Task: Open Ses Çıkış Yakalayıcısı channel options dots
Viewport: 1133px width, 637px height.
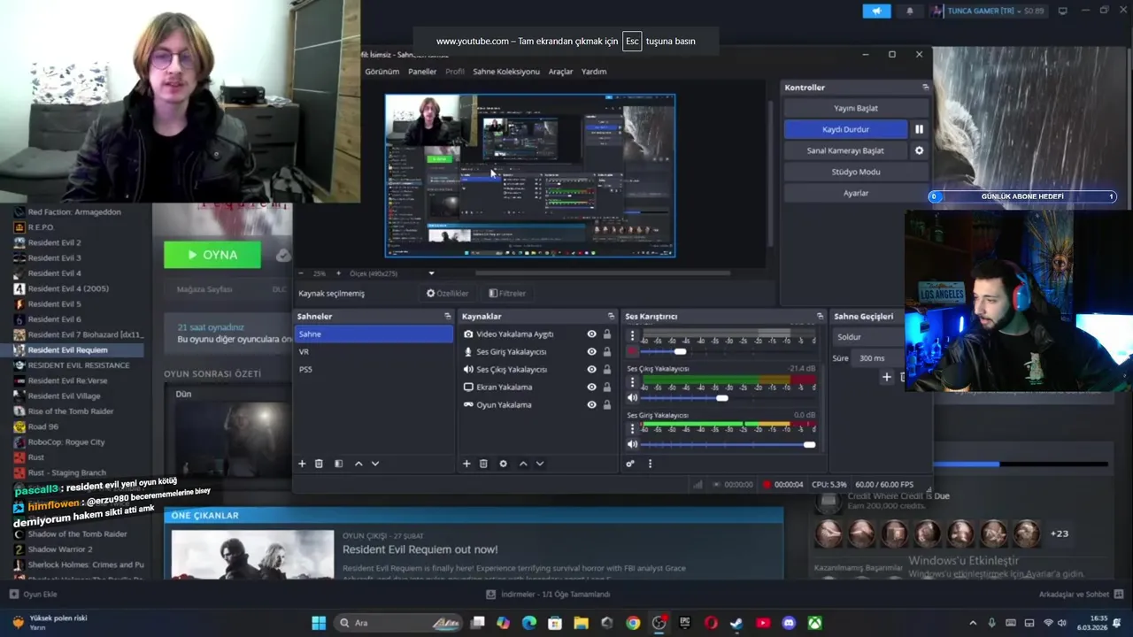Action: coord(632,382)
